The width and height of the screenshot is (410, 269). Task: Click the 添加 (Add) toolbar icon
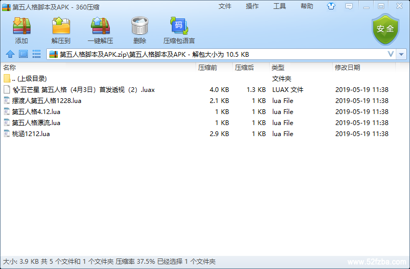[x=22, y=30]
